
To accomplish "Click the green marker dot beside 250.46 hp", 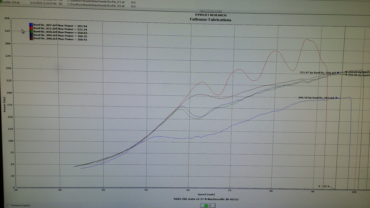I will coord(346,75).
